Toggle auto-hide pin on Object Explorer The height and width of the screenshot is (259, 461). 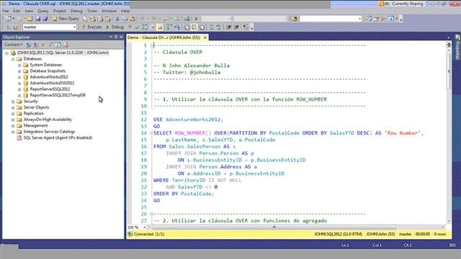(116, 37)
